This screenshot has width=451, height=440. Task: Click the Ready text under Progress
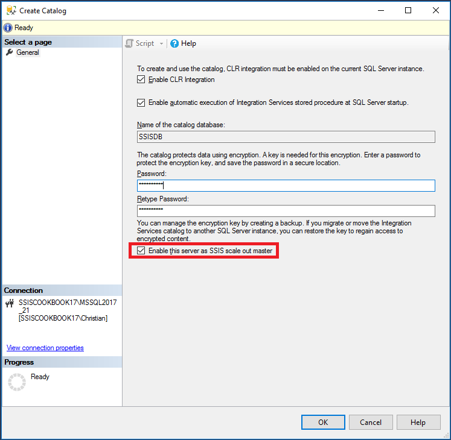[40, 377]
